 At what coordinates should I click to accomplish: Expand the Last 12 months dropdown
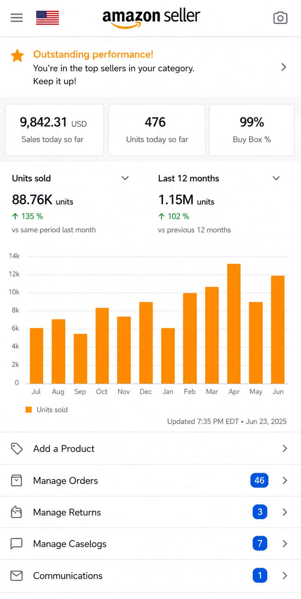pos(276,178)
